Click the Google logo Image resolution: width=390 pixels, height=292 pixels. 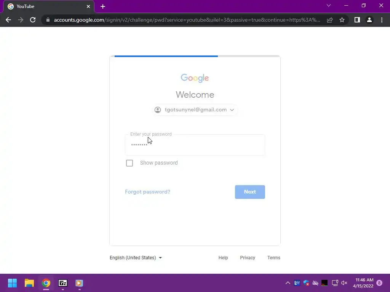click(195, 78)
